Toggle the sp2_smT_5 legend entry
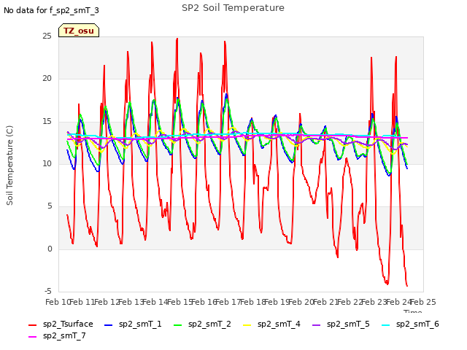This screenshot has height=350, width=467. (341, 324)
